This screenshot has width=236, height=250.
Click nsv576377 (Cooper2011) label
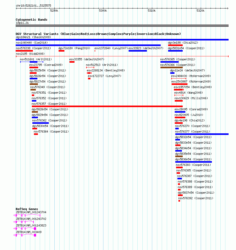pyautogui.click(x=193, y=132)
